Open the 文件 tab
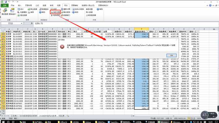 [x=5, y=5]
